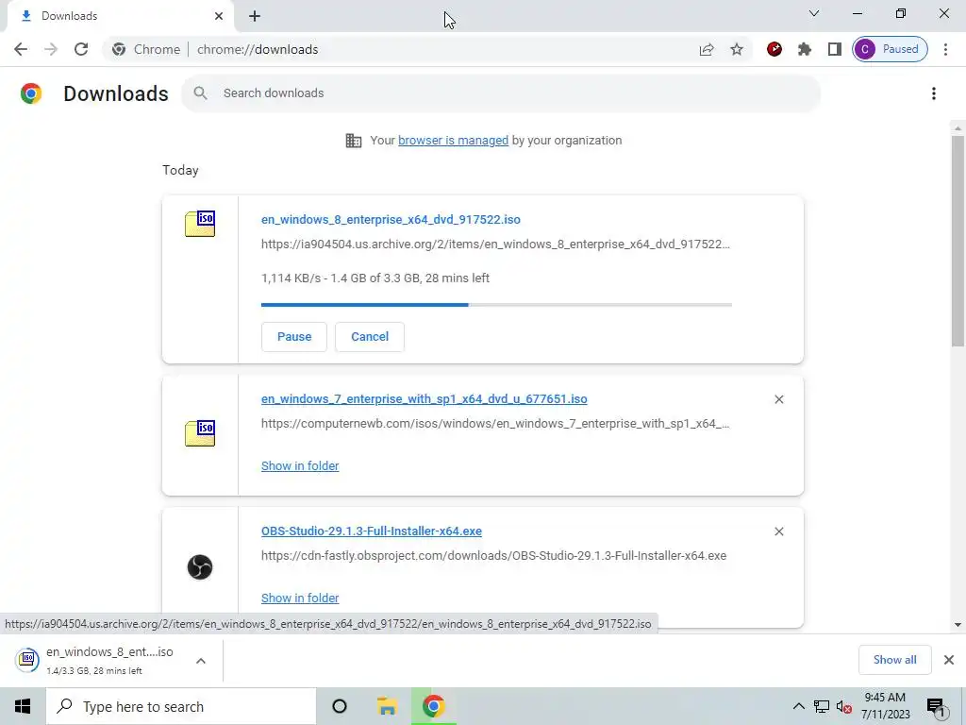Click the Chrome taskbar icon
The width and height of the screenshot is (966, 725).
click(434, 706)
